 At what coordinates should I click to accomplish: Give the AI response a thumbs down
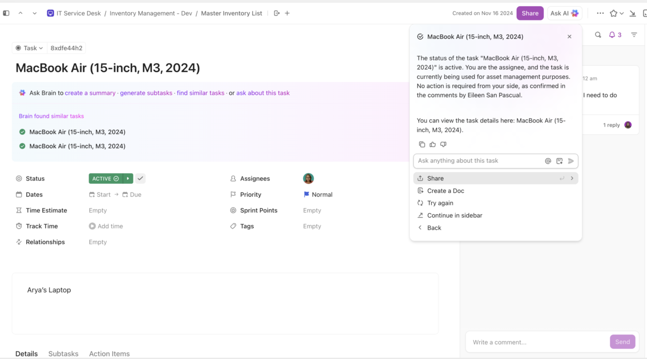pos(443,144)
